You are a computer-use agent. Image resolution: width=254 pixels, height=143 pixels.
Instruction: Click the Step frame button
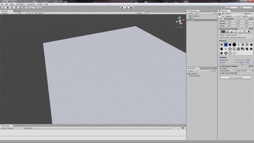131,8
